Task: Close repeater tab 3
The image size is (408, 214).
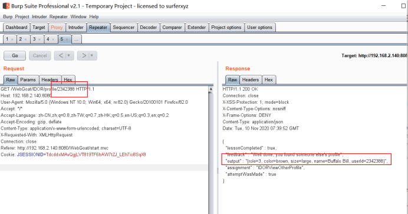Action: 40,39
